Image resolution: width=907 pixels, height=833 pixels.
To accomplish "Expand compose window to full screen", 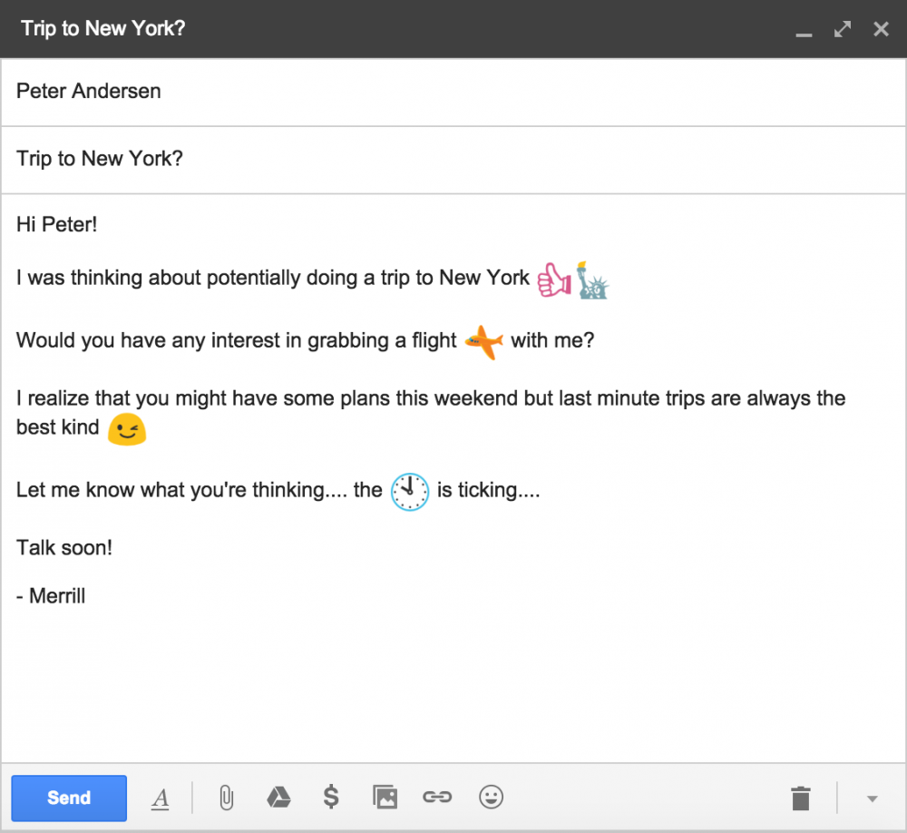I will [x=843, y=29].
